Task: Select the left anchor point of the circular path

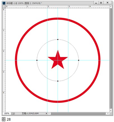Action: click(x=37, y=60)
